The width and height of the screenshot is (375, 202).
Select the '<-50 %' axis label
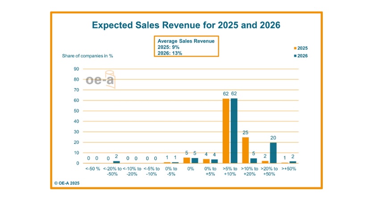tap(93, 169)
